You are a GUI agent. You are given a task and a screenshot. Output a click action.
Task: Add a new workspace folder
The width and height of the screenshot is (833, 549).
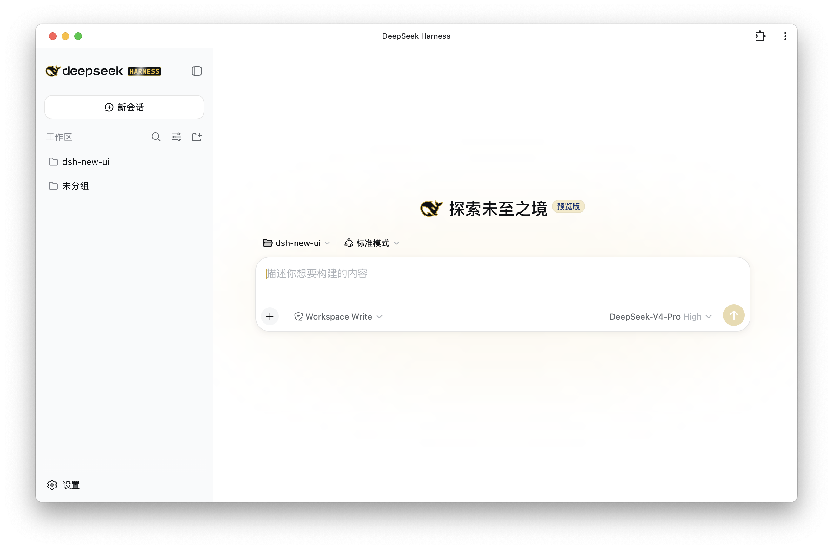[x=197, y=137]
